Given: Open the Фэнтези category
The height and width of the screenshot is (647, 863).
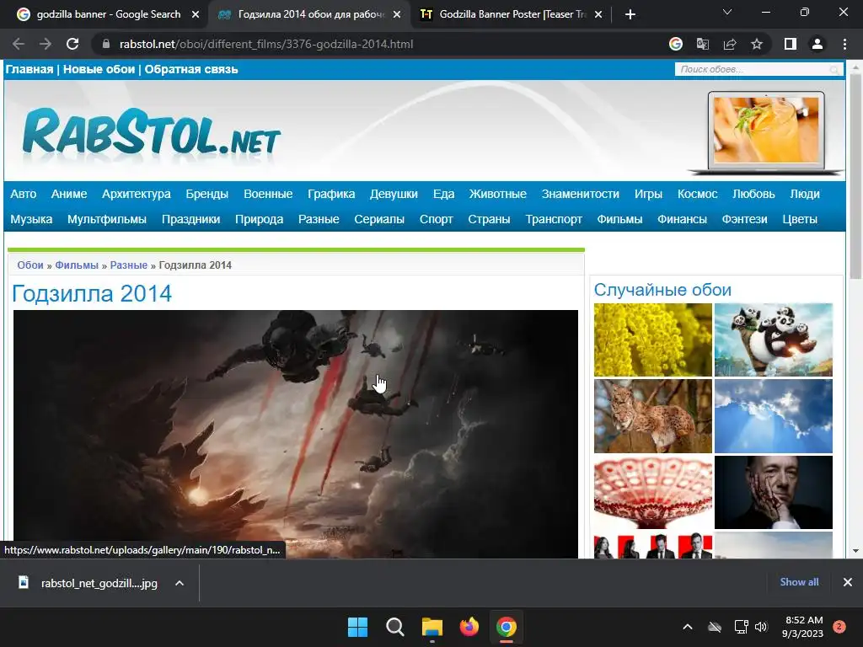Looking at the screenshot, I should coord(745,220).
